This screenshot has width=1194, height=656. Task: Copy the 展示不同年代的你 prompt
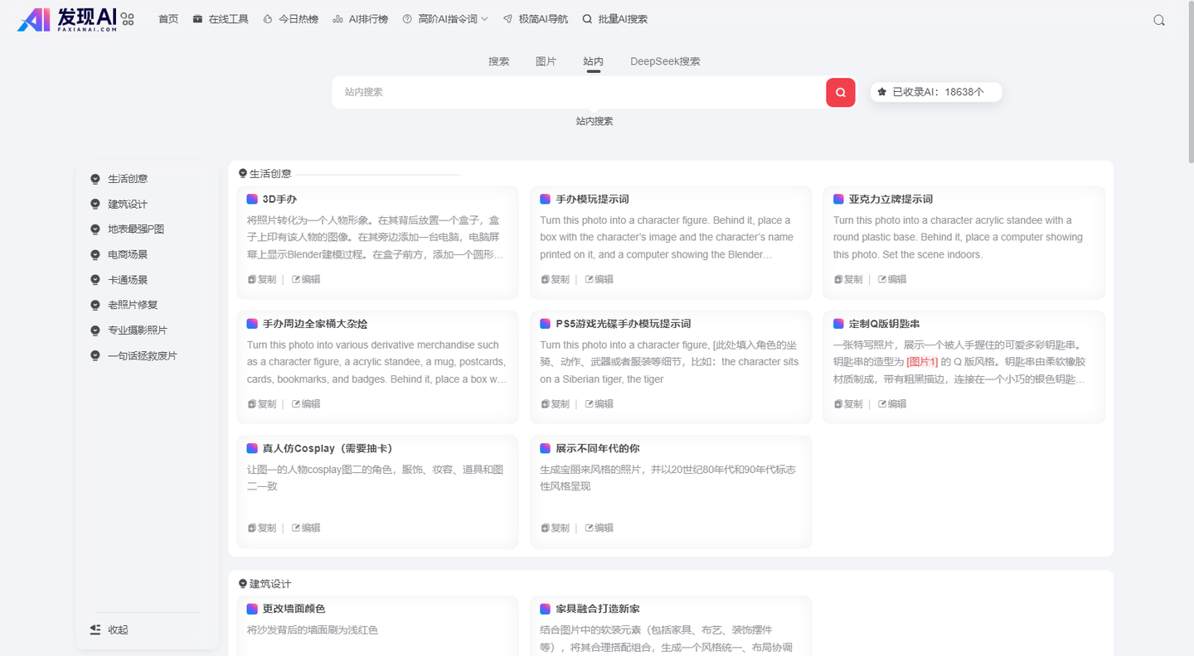pos(556,528)
